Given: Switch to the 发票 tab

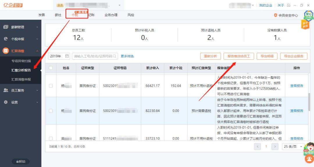Looking at the screenshot, I should click(42, 15).
